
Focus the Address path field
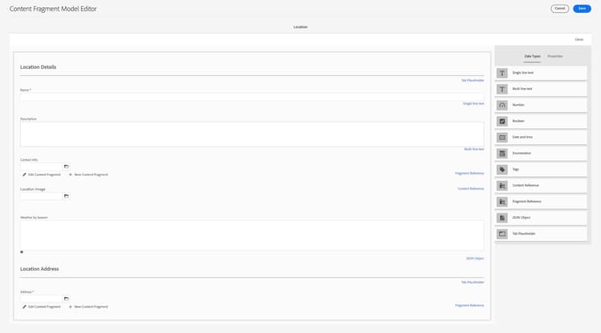click(x=42, y=299)
